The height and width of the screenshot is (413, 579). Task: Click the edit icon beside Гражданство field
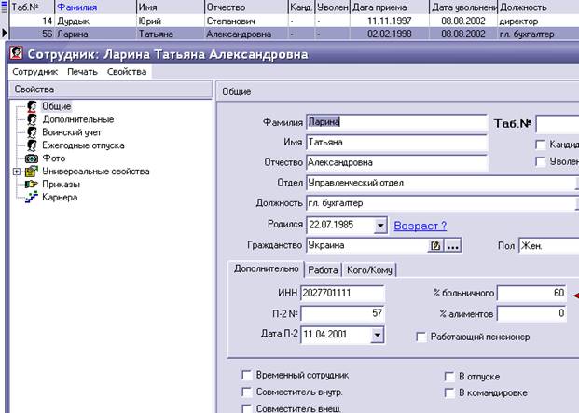coord(435,246)
